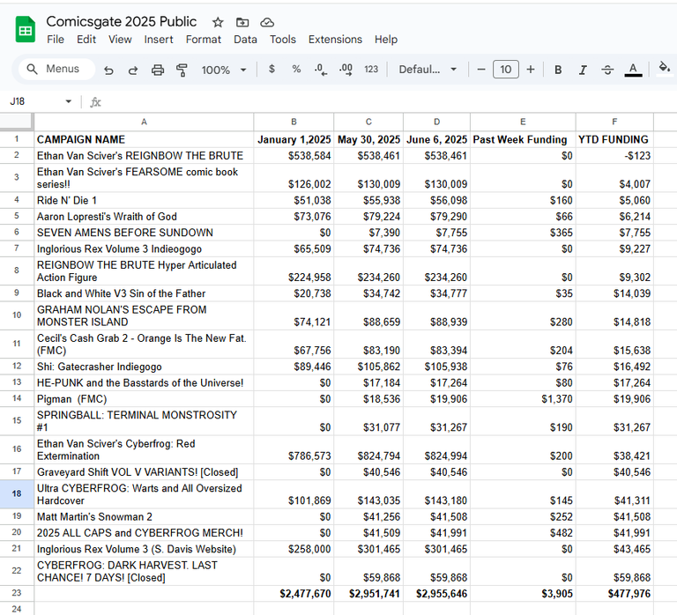Select the total cell $2,477,670

pyautogui.click(x=294, y=594)
